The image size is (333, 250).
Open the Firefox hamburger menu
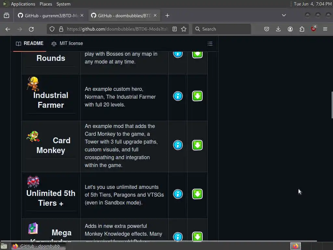[x=325, y=29]
